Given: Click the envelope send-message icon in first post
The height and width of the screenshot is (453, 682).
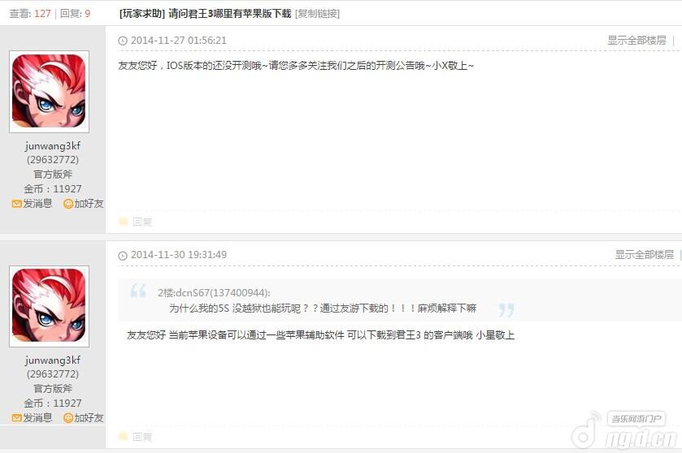Looking at the screenshot, I should pos(16,204).
